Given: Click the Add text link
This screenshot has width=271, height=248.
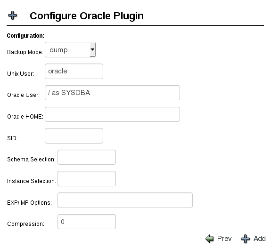Looking at the screenshot, I should (259, 239).
